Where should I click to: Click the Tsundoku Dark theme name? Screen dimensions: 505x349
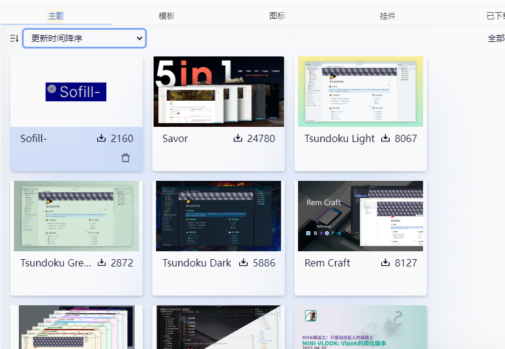[x=197, y=263]
